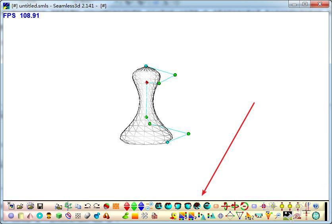Insert a sphere primitive
Image resolution: width=332 pixels, height=224 pixels.
click(x=11, y=216)
